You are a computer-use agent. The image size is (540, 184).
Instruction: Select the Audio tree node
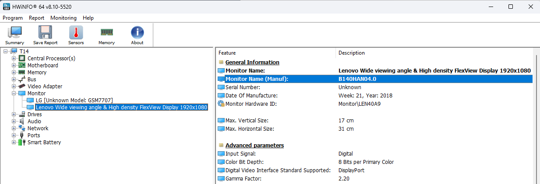[x=34, y=122]
